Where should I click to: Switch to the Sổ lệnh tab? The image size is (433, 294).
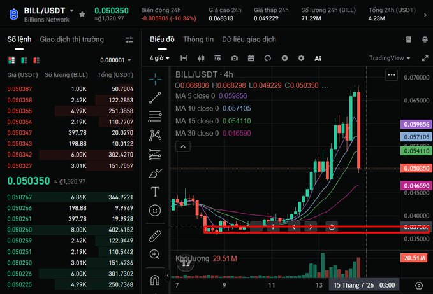[19, 39]
